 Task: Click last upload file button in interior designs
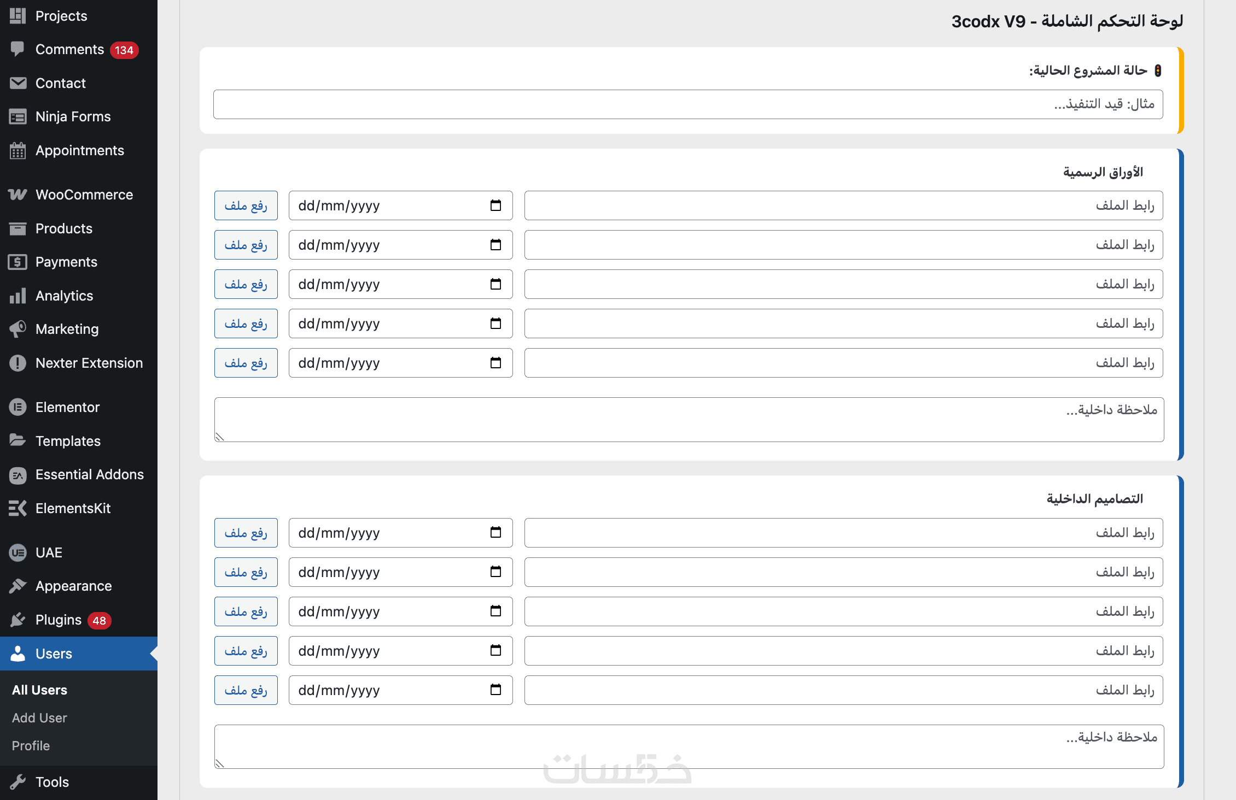point(246,690)
